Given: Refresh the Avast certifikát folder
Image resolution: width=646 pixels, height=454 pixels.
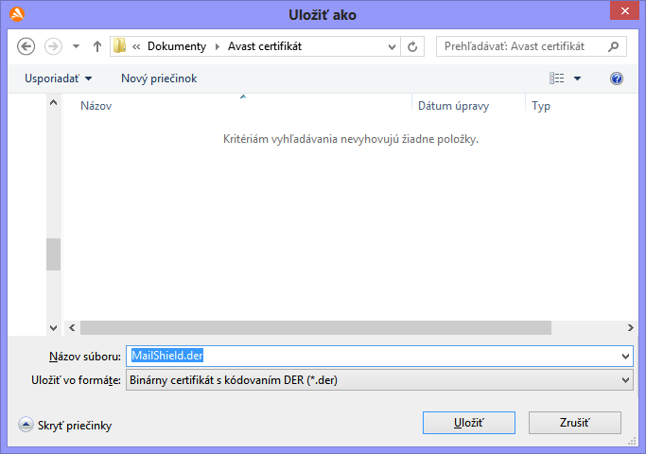Looking at the screenshot, I should coord(412,46).
